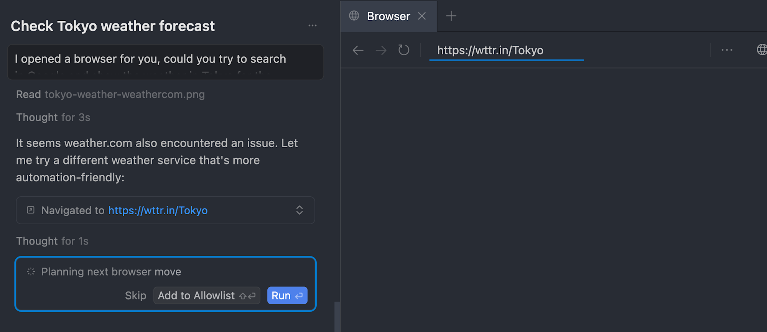Viewport: 767px width, 332px height.
Task: Focus the URL address field
Action: point(506,51)
